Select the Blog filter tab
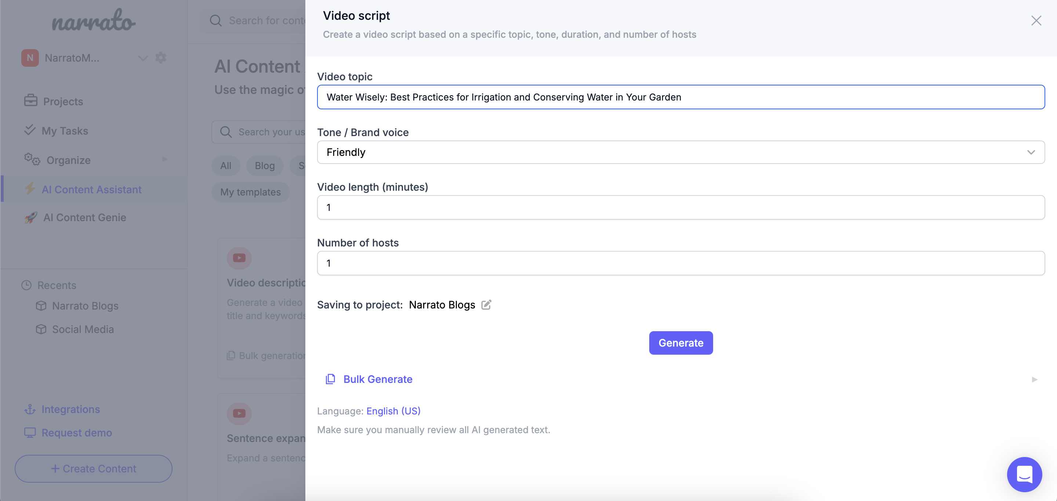The width and height of the screenshot is (1057, 501). click(x=265, y=166)
